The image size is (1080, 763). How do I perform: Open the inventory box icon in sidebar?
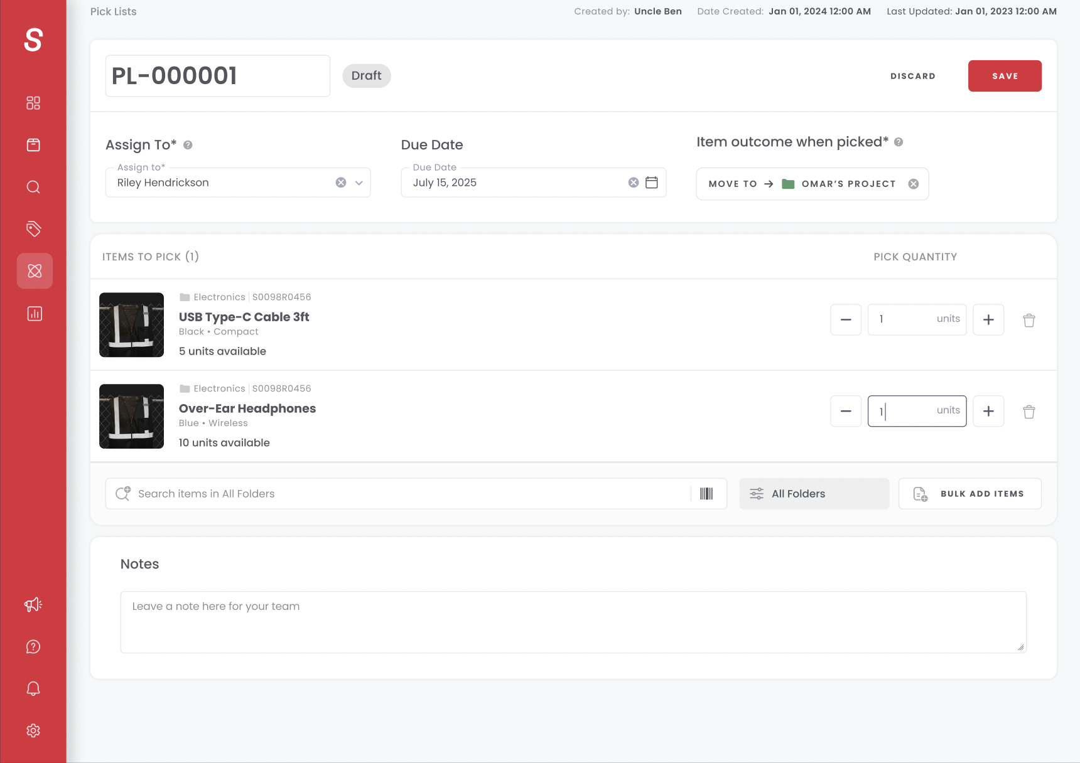[x=33, y=144]
